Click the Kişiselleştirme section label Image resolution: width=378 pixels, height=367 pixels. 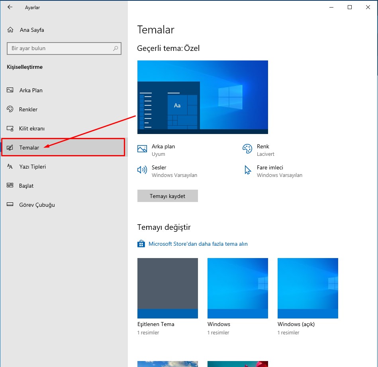click(x=25, y=67)
